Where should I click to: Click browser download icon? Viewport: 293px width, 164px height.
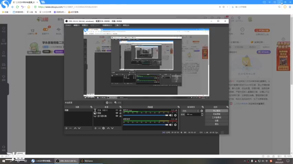pos(290,7)
